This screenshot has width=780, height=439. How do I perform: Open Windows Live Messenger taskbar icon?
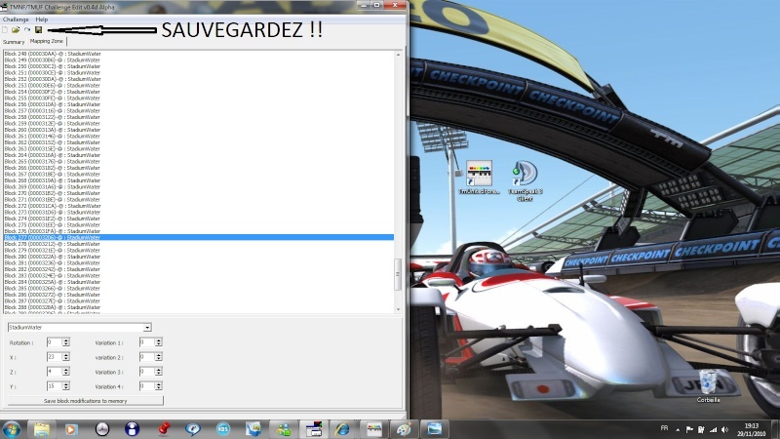coord(284,429)
